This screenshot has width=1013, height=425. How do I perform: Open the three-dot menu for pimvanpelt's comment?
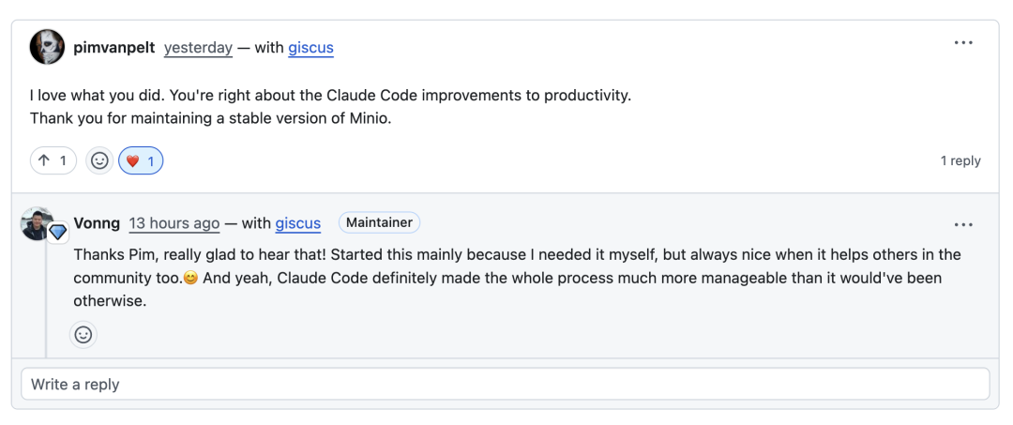pyautogui.click(x=963, y=43)
